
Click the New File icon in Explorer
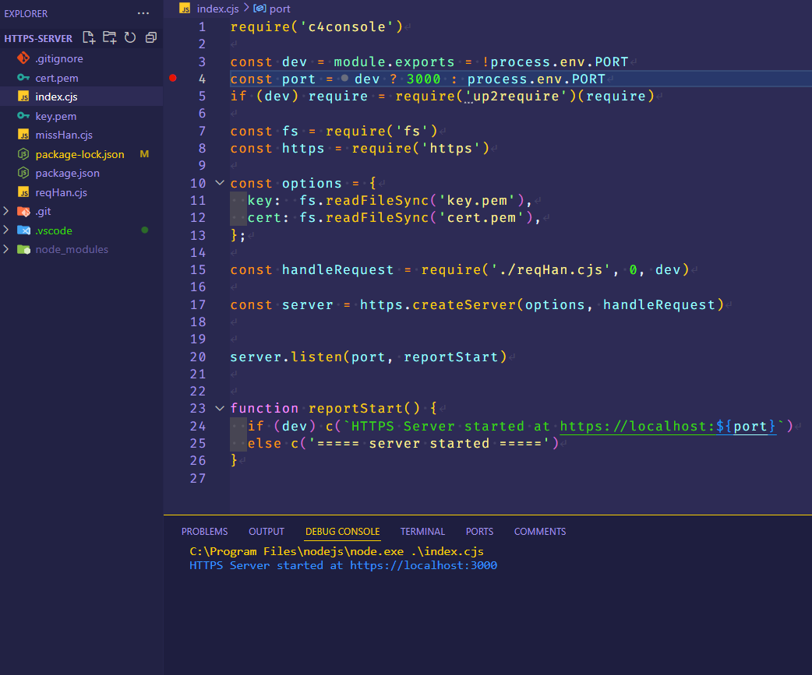point(89,37)
